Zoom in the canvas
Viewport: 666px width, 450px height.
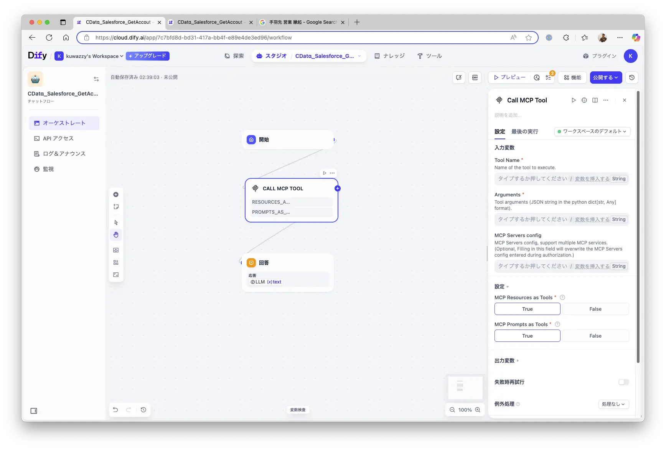[x=478, y=410]
